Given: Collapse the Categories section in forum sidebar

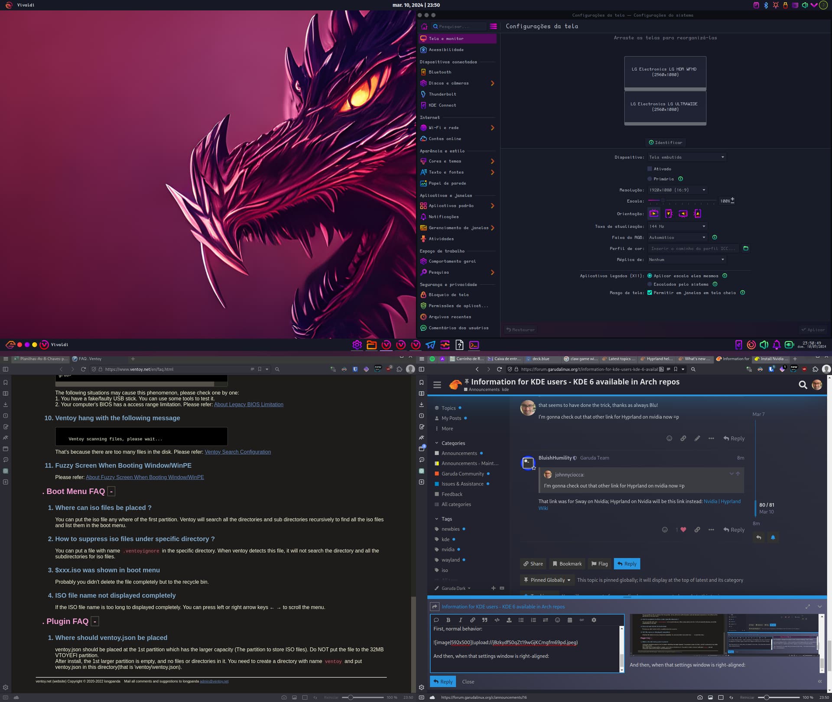Looking at the screenshot, I should [x=436, y=443].
